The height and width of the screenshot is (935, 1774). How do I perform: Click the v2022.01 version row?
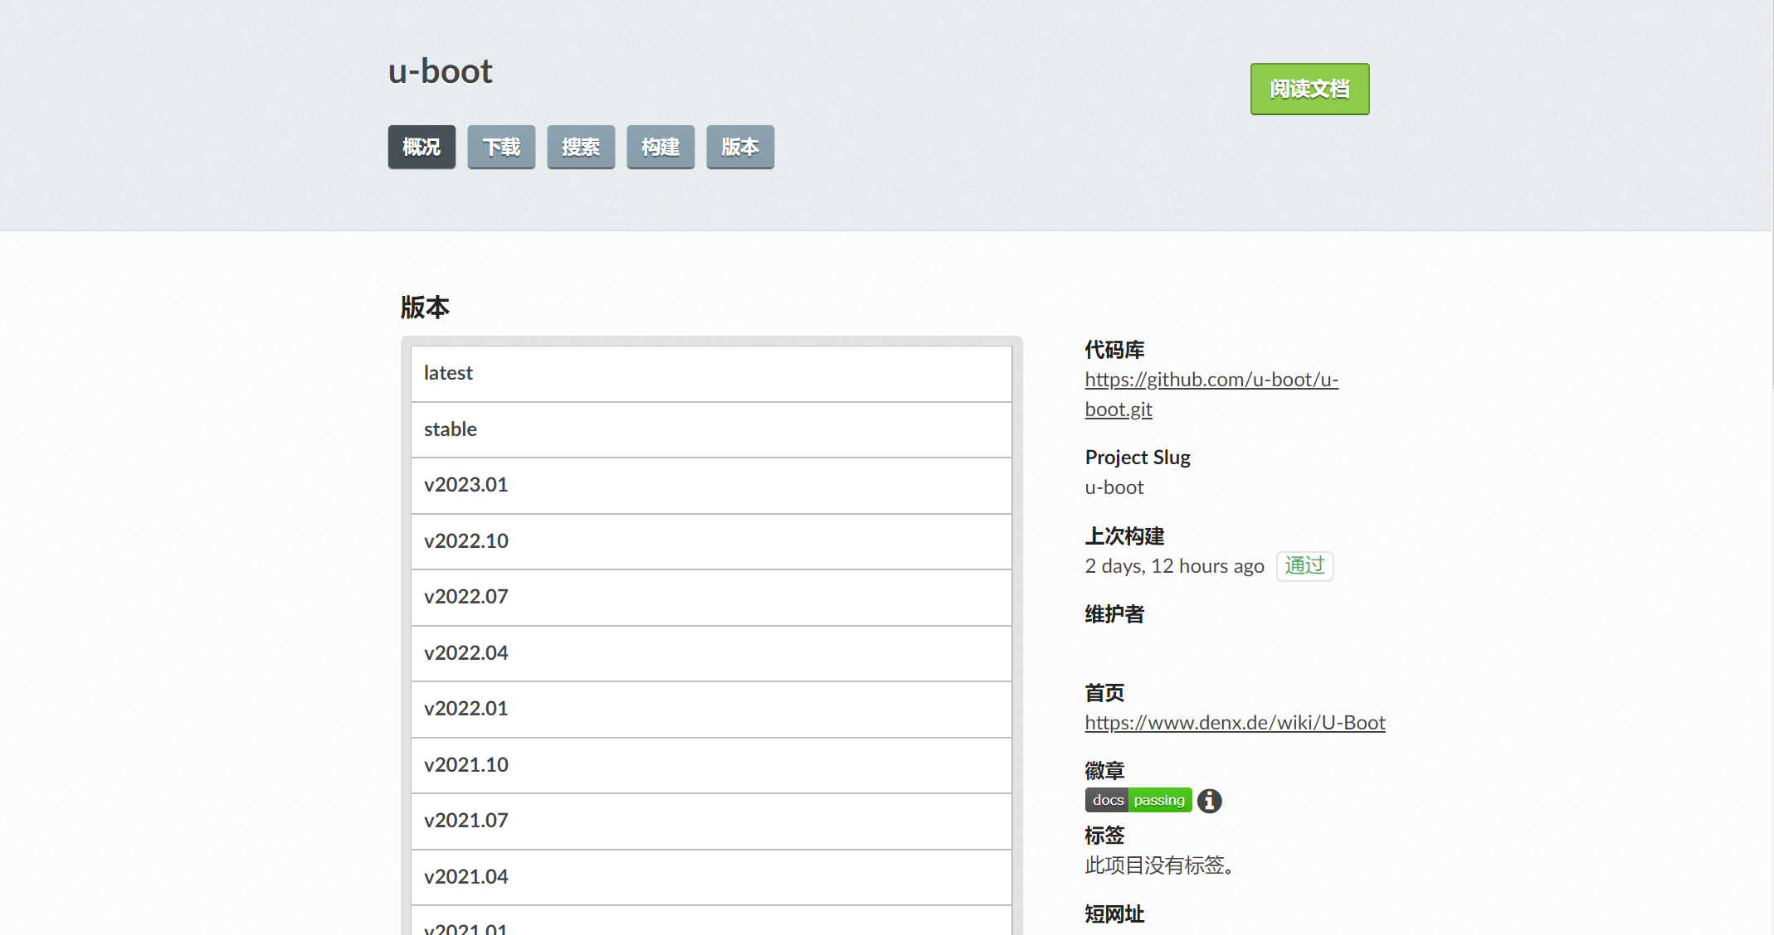(x=465, y=709)
